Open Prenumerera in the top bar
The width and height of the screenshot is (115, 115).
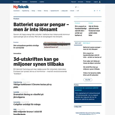tap(16, 2)
